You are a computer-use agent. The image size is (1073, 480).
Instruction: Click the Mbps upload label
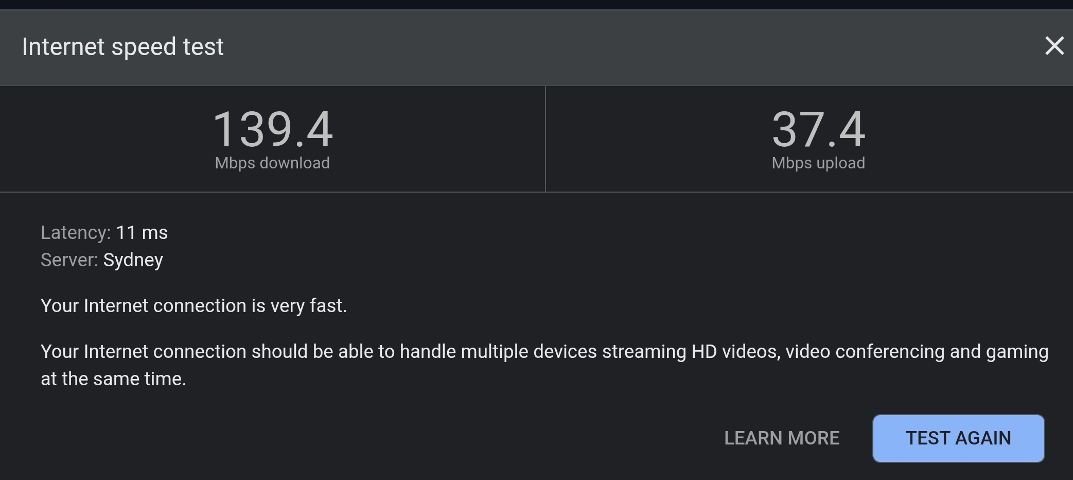click(818, 163)
